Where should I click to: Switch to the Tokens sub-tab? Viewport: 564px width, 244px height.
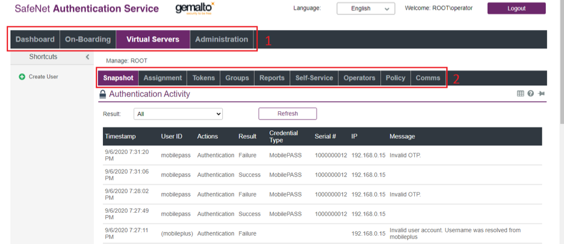(203, 78)
